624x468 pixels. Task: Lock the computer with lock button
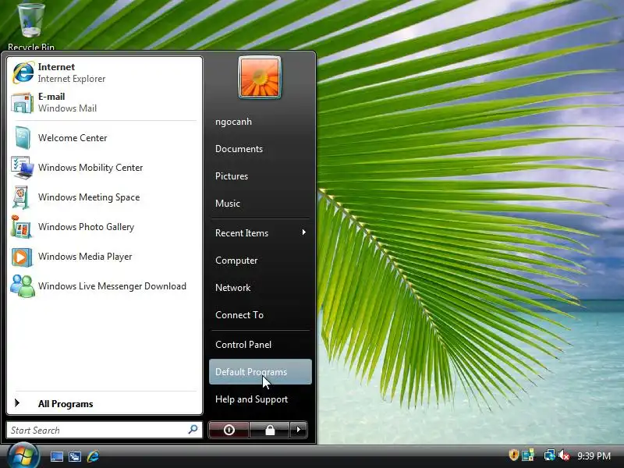(270, 430)
